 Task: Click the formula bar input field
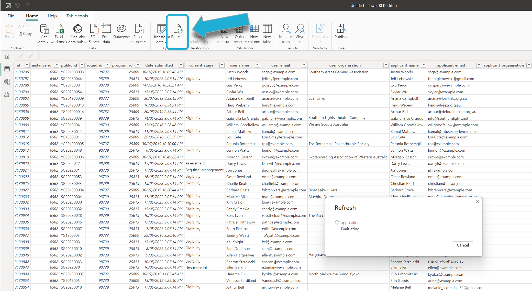click(x=256, y=56)
